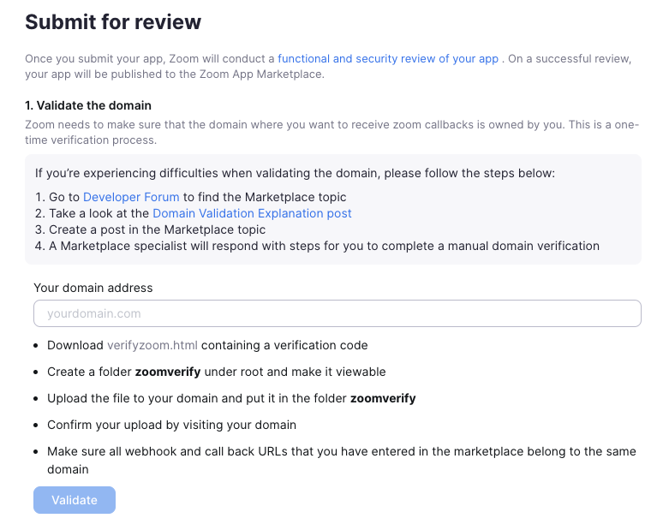The height and width of the screenshot is (530, 663).
Task: Focus the domain address input field
Action: [337, 313]
